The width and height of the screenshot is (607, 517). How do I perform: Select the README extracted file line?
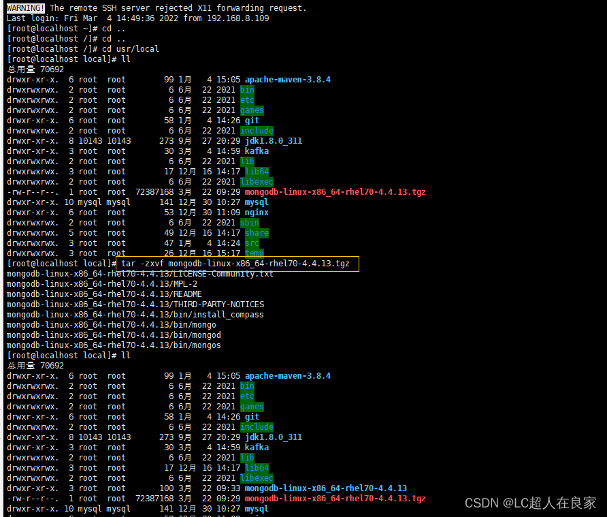coord(104,294)
